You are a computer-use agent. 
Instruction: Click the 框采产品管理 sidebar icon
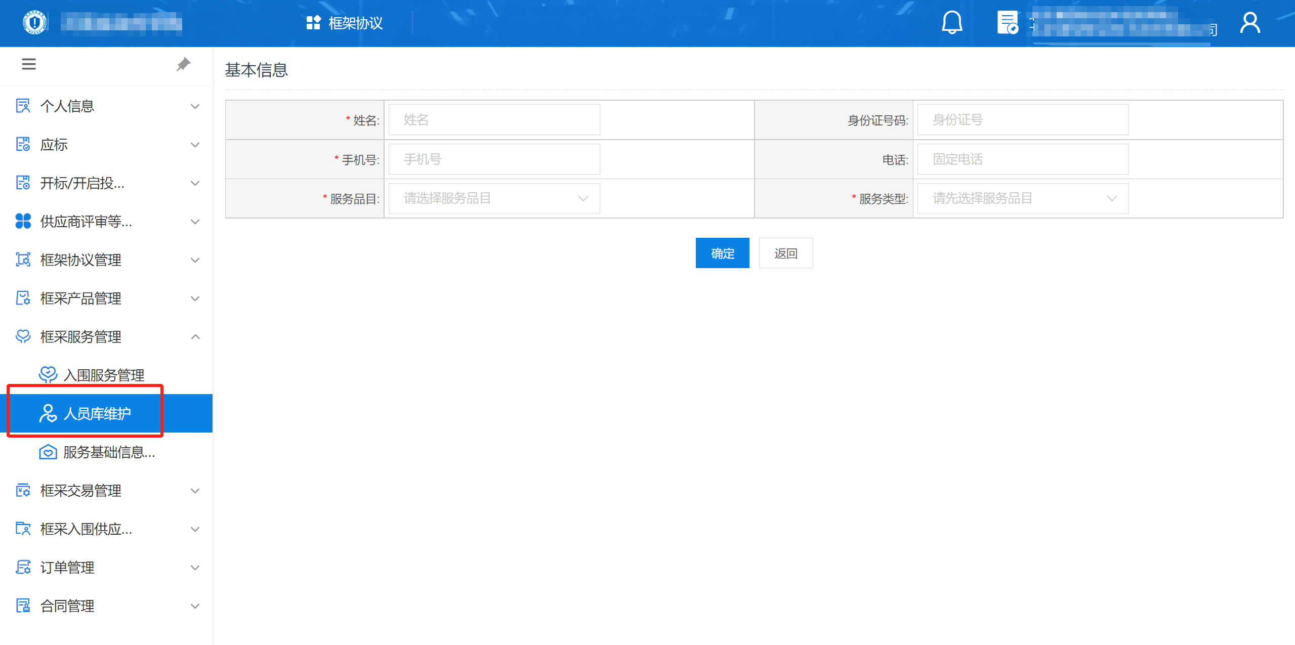tap(23, 298)
